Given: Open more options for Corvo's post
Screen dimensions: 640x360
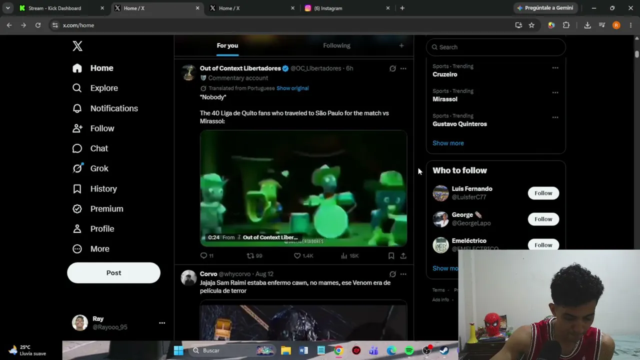Looking at the screenshot, I should pos(403,274).
